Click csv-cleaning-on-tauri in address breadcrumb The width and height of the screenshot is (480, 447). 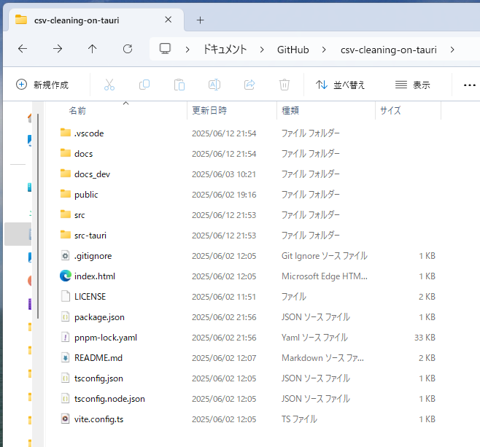389,50
